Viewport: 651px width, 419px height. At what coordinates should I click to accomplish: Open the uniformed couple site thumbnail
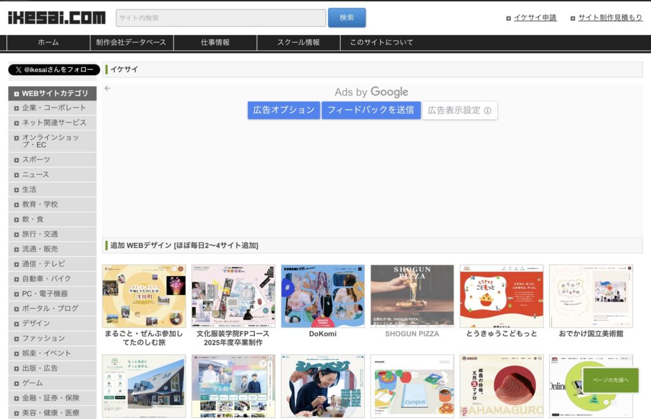click(x=233, y=386)
